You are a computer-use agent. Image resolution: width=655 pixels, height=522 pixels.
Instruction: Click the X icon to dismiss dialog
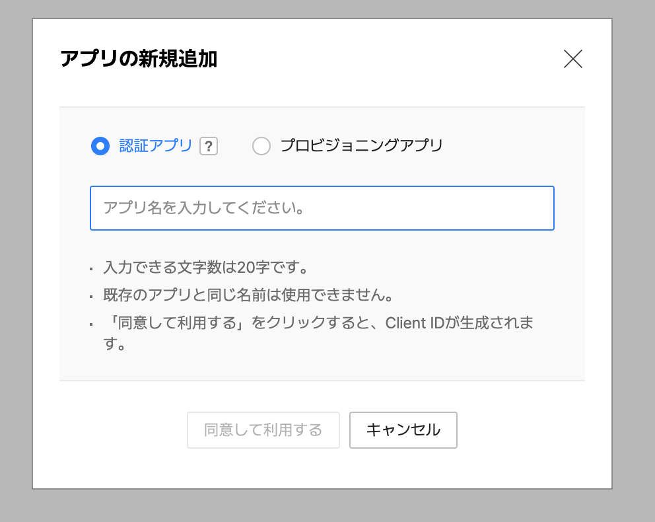pyautogui.click(x=572, y=59)
